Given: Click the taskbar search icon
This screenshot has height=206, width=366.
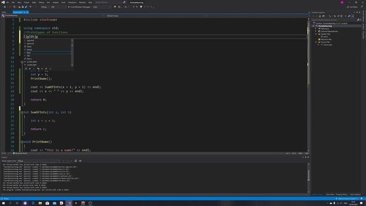Looking at the screenshot, I should tap(10, 203).
